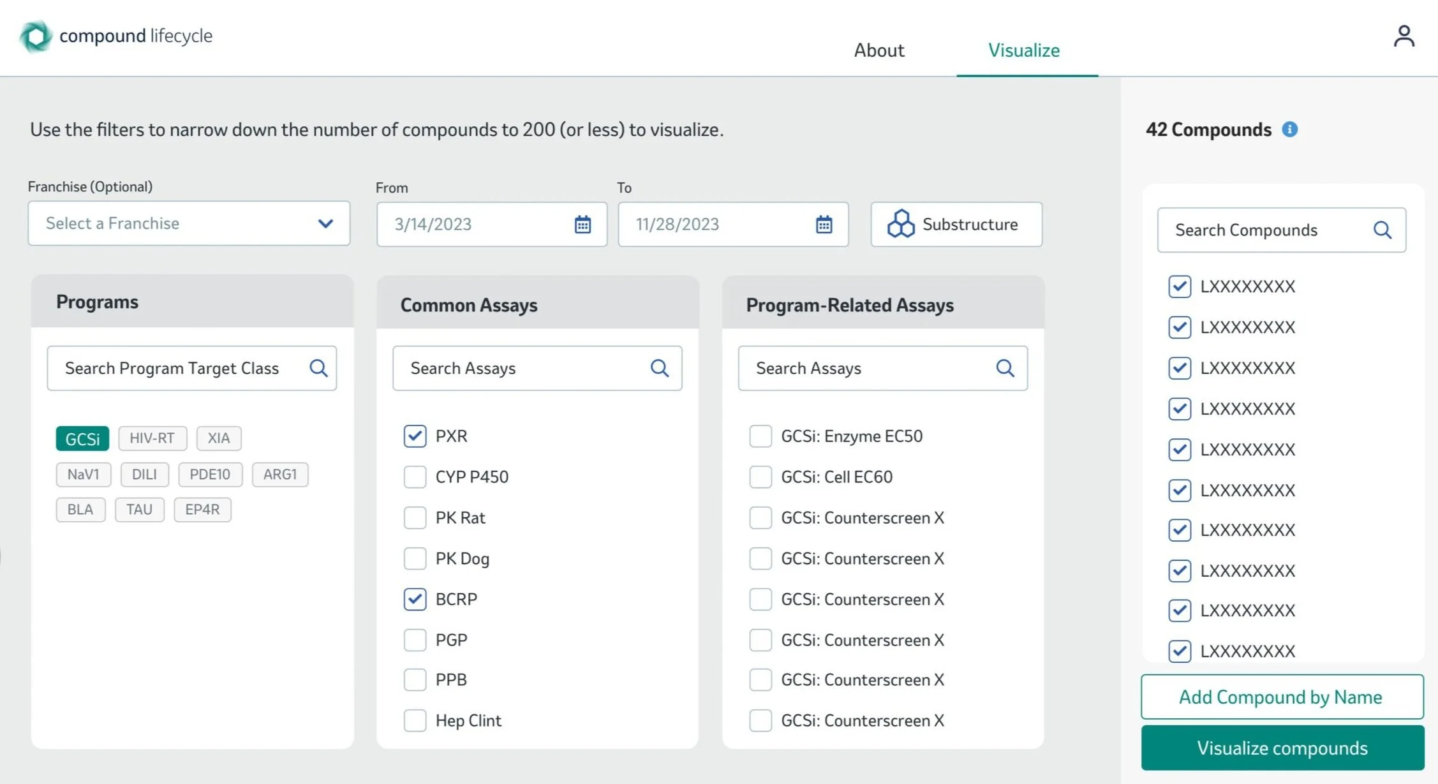
Task: Open the From date calendar picker
Action: [582, 225]
